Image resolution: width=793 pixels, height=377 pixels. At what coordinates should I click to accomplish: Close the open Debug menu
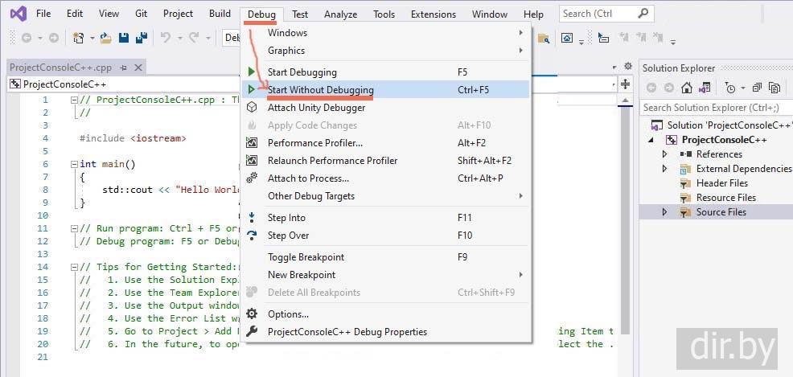[261, 14]
